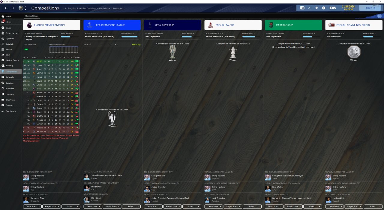Open Home in the sidebar

(x=11, y=16)
